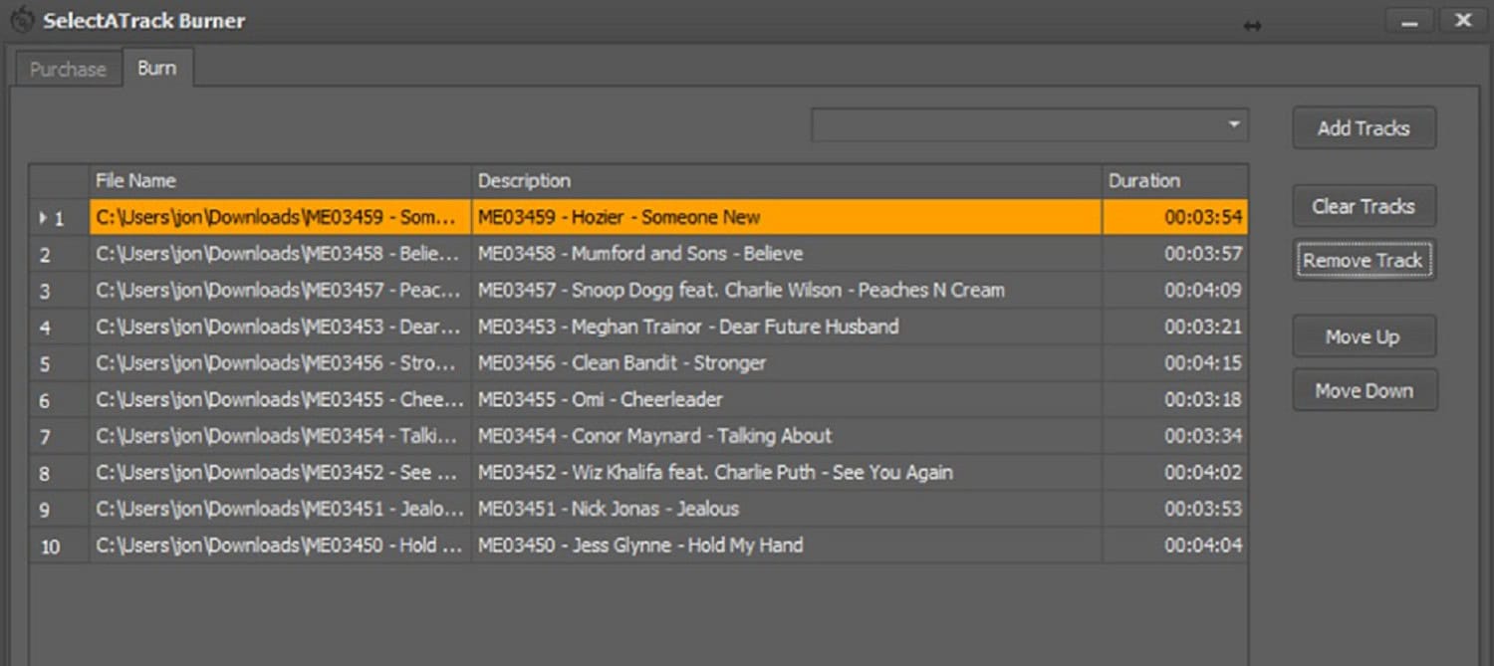Click the Clear Tracks button
The width and height of the screenshot is (1494, 666).
pyautogui.click(x=1364, y=206)
